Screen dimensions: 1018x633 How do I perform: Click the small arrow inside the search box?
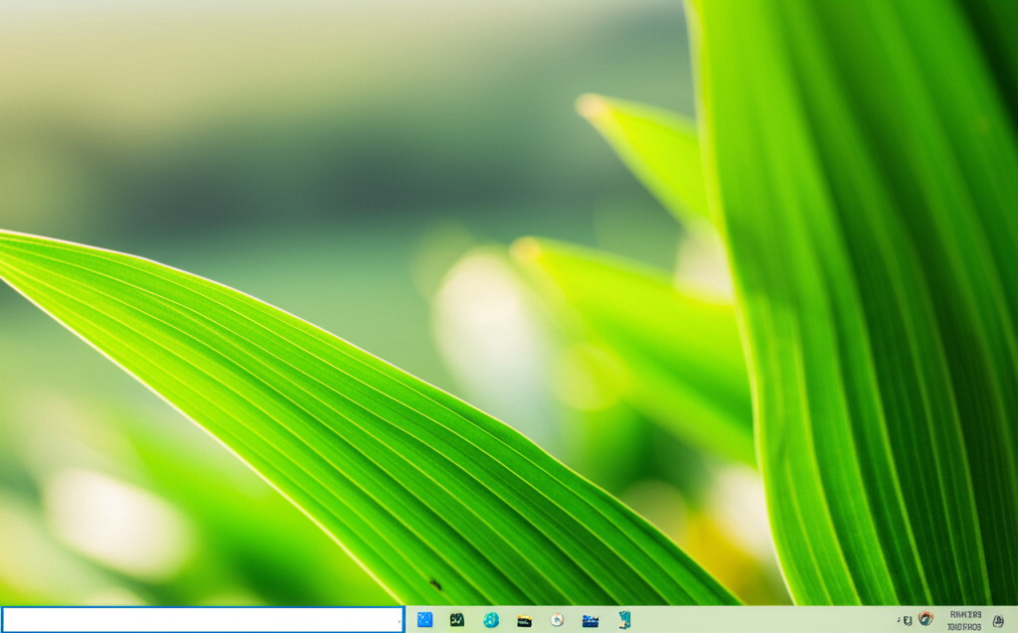coord(399,621)
